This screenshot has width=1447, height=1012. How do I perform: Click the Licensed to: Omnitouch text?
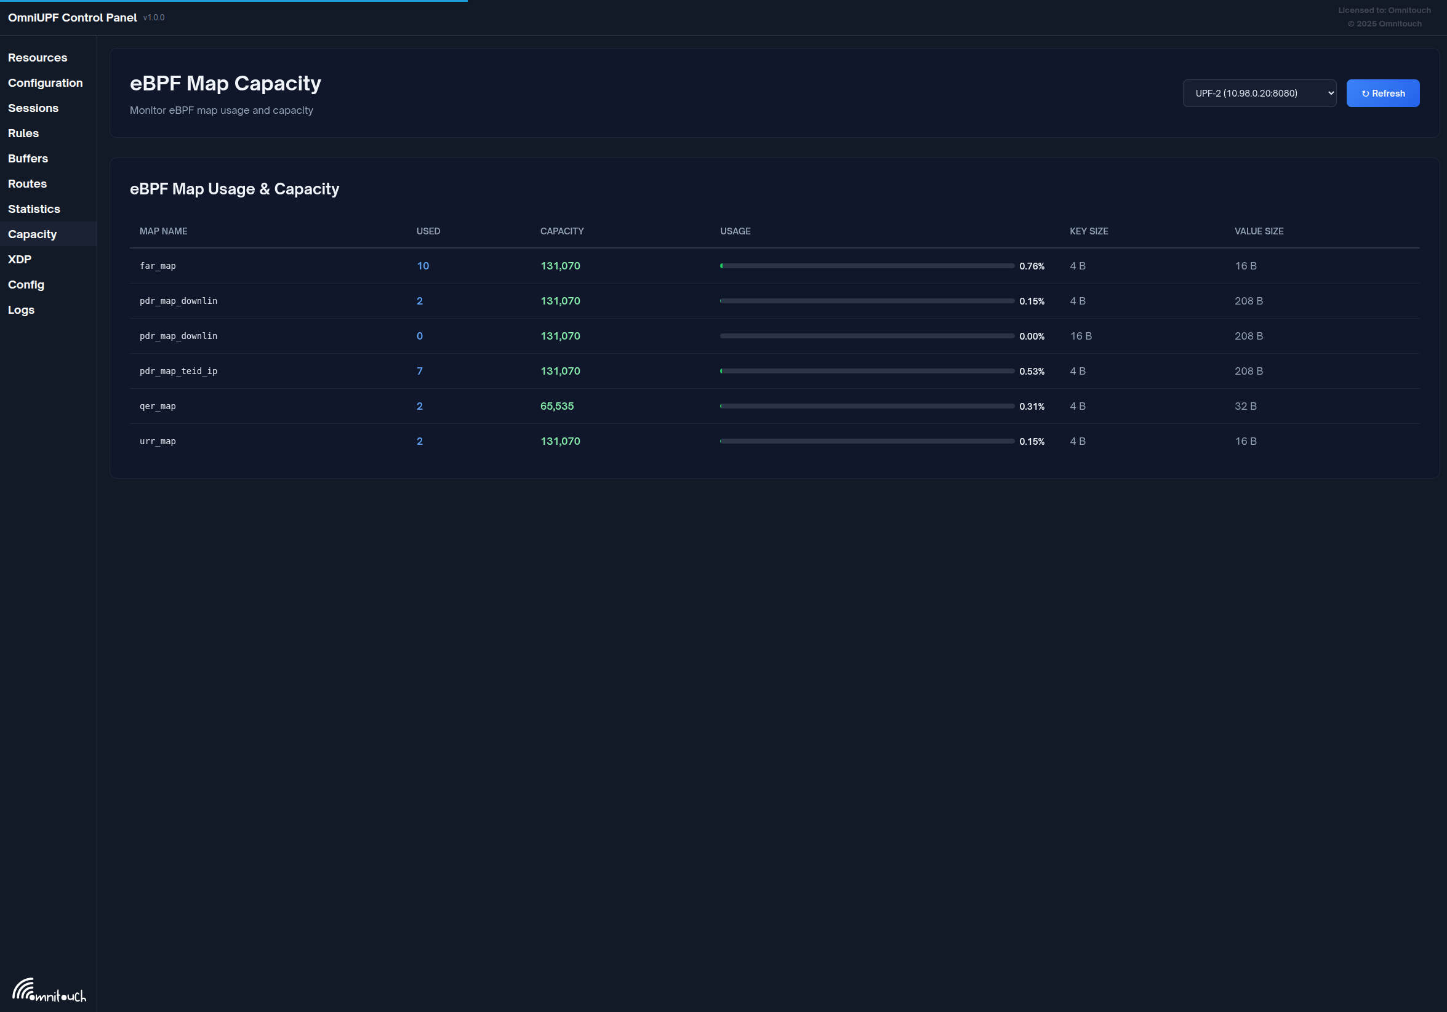click(1384, 10)
